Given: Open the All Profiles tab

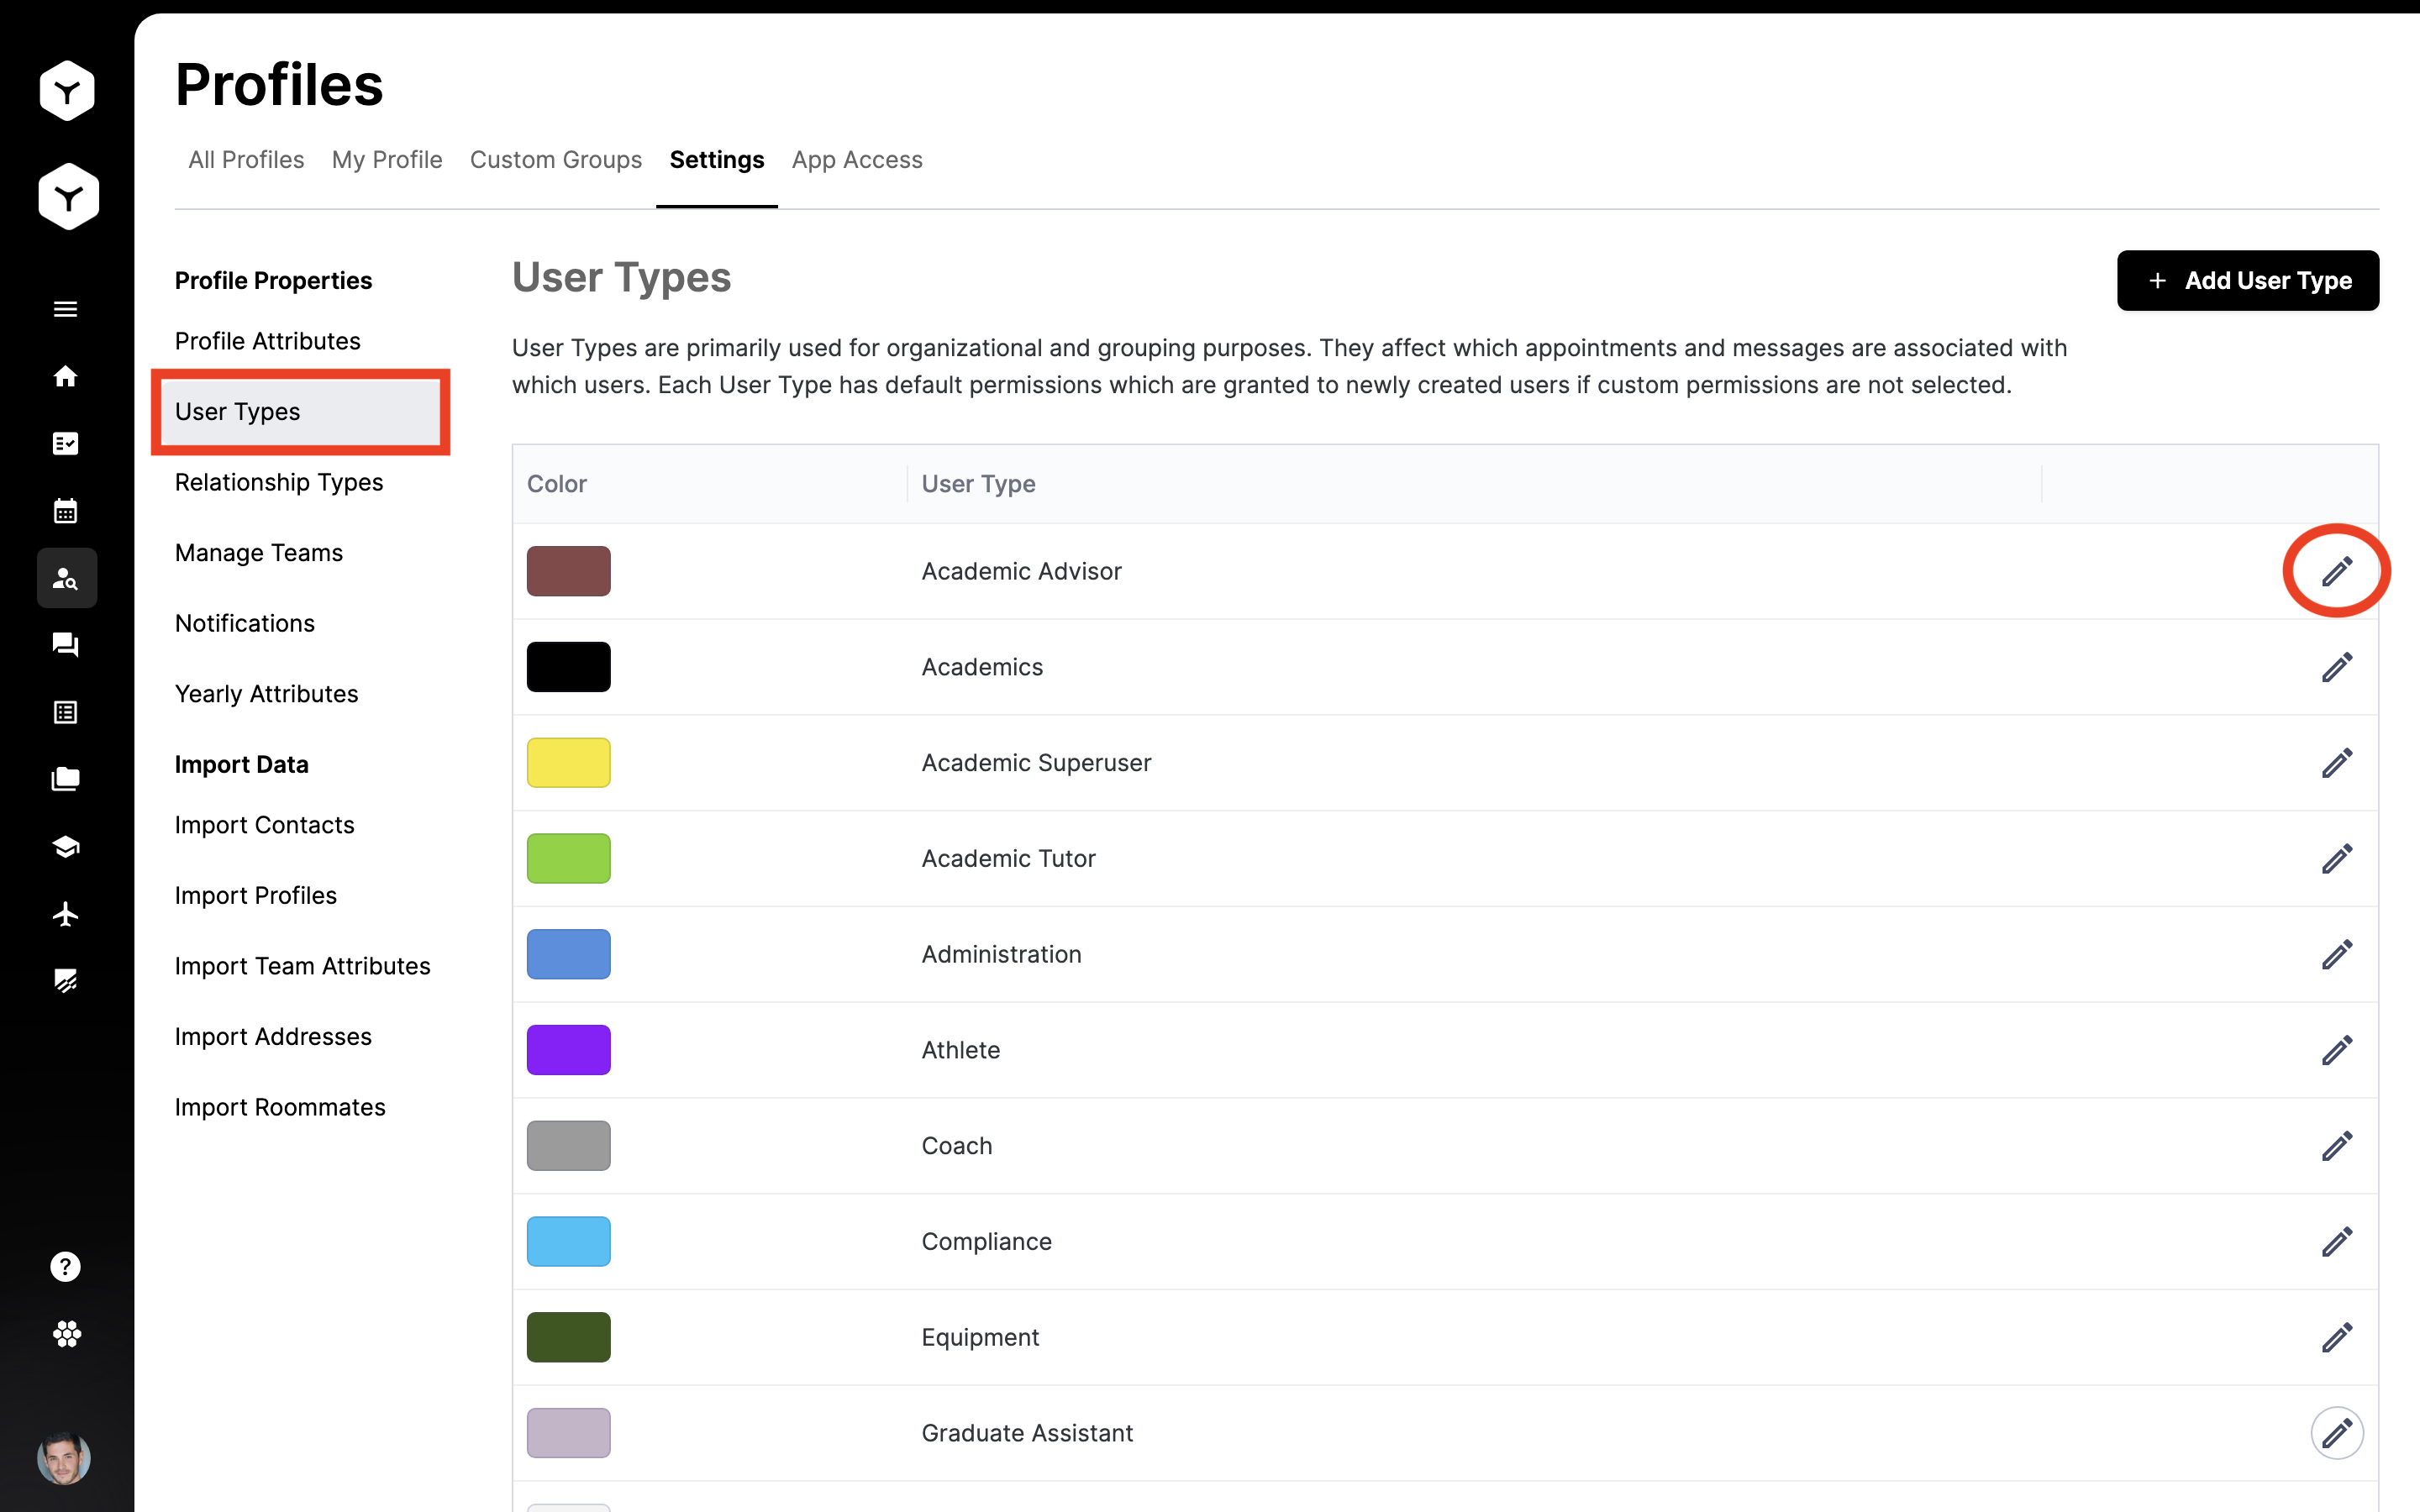Looking at the screenshot, I should pos(246,160).
